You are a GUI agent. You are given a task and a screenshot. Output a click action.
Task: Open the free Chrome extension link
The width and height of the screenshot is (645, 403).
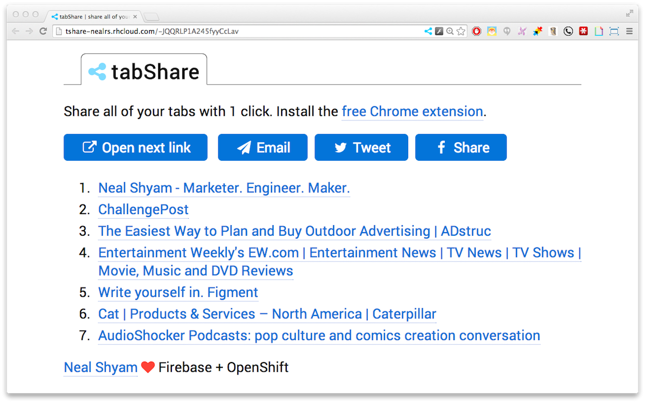412,111
